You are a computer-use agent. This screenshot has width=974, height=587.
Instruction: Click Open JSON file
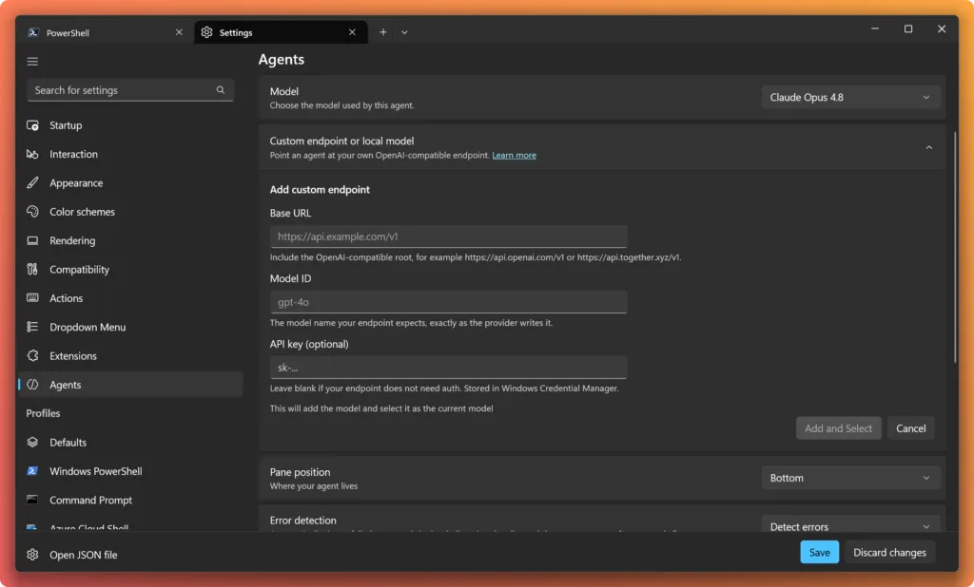[84, 555]
